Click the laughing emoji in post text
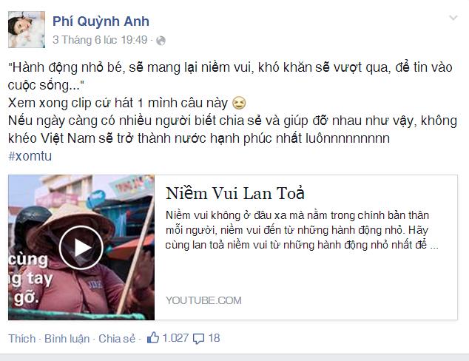 [239, 103]
